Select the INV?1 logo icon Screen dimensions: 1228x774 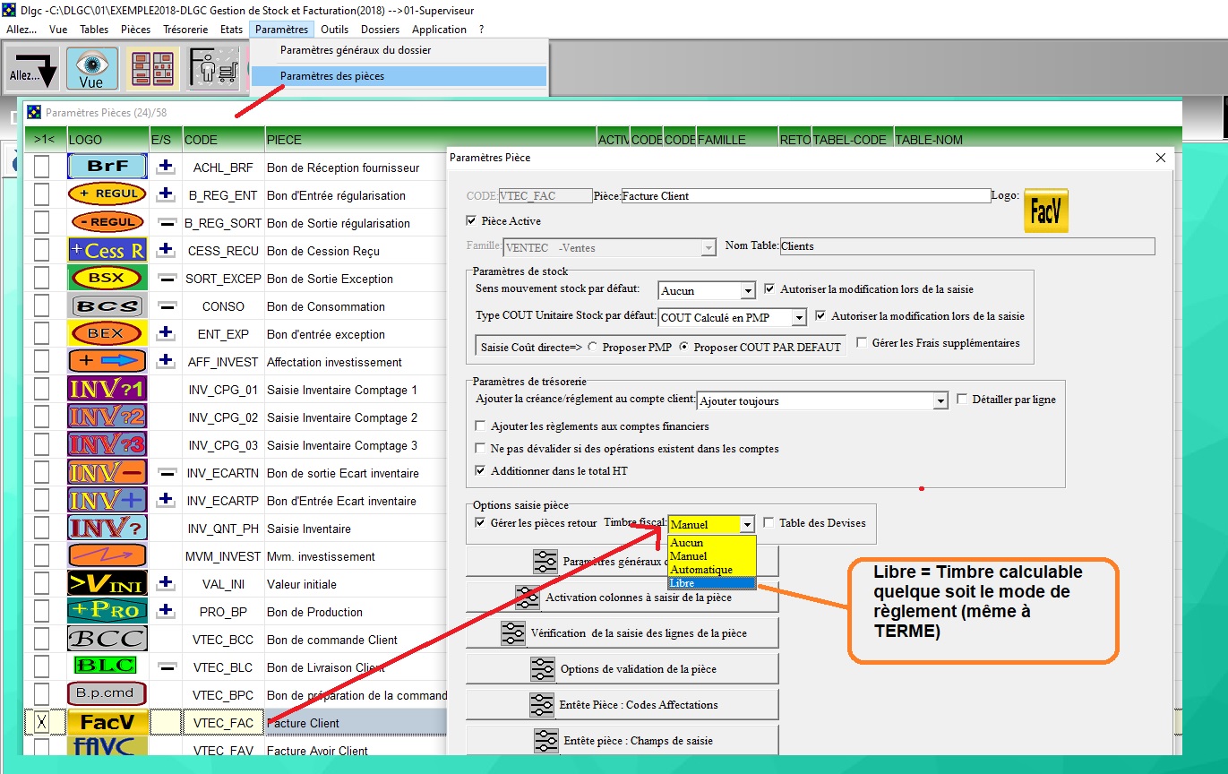(107, 389)
